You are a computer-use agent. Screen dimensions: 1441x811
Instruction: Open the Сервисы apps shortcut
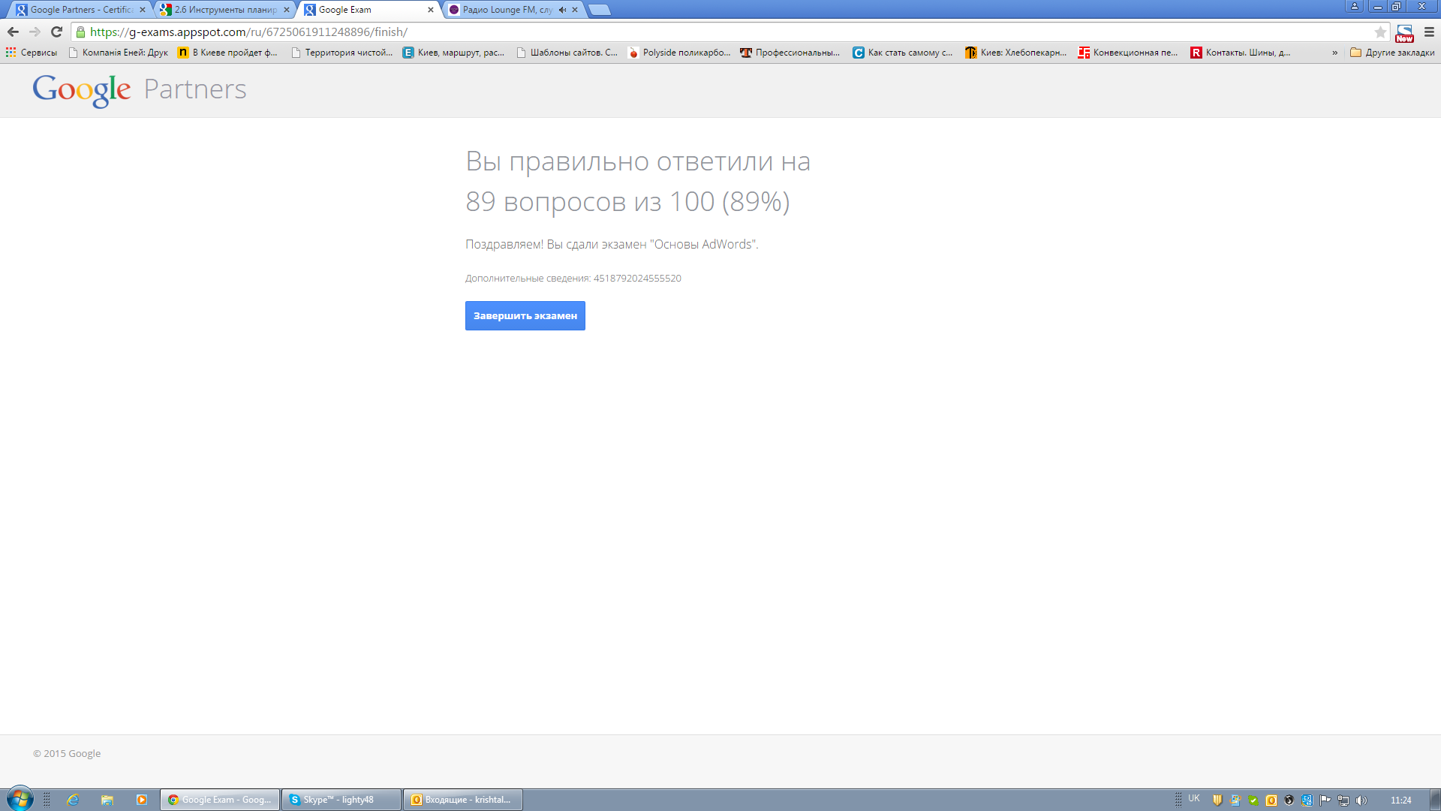point(32,53)
